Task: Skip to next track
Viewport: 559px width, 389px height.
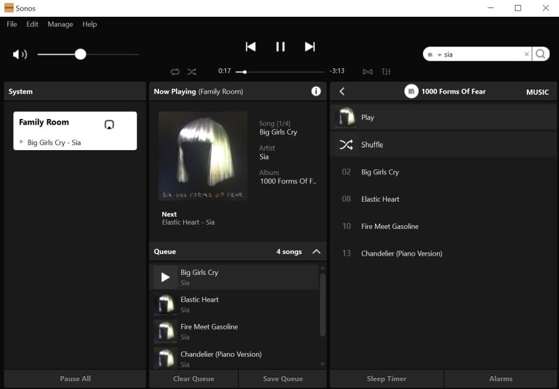Action: [310, 47]
